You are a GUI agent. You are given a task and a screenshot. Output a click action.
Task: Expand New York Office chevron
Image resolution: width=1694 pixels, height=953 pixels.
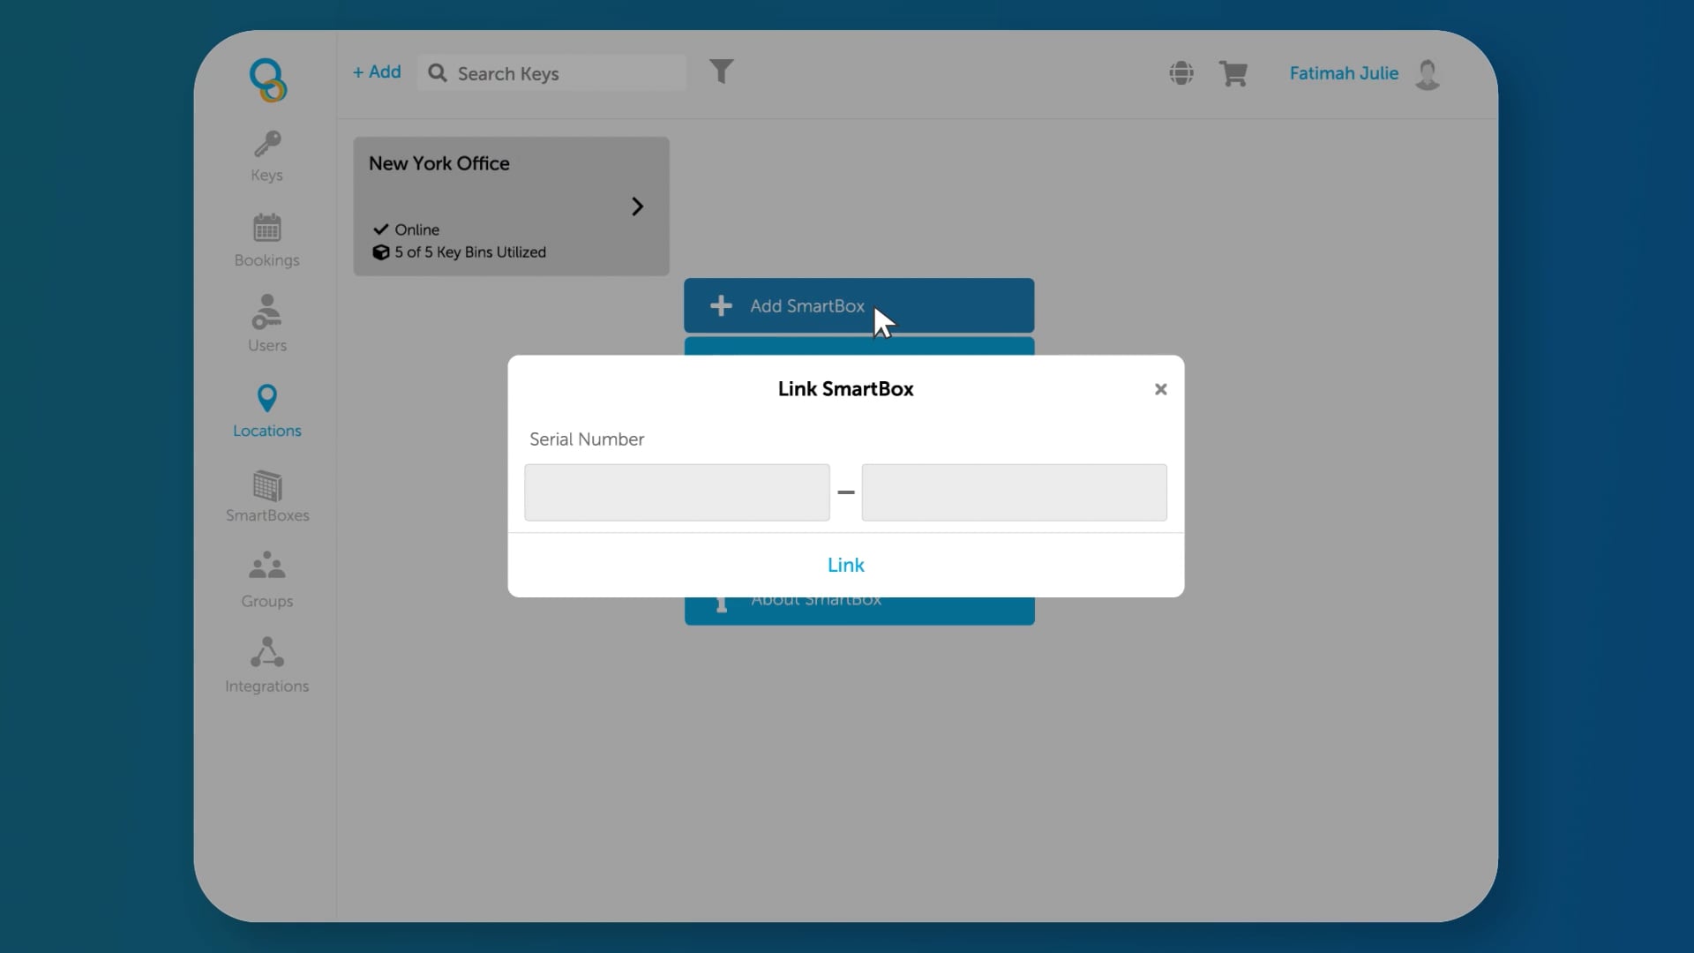click(637, 206)
